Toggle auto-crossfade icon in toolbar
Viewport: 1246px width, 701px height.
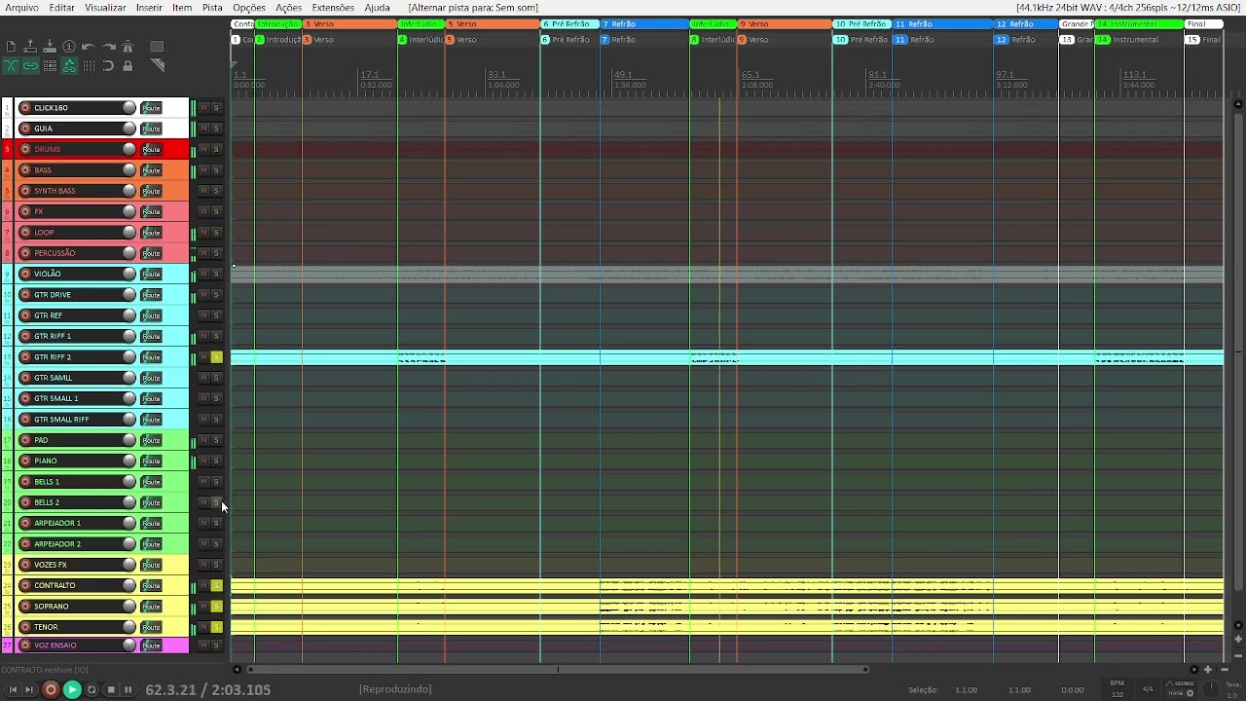point(11,66)
